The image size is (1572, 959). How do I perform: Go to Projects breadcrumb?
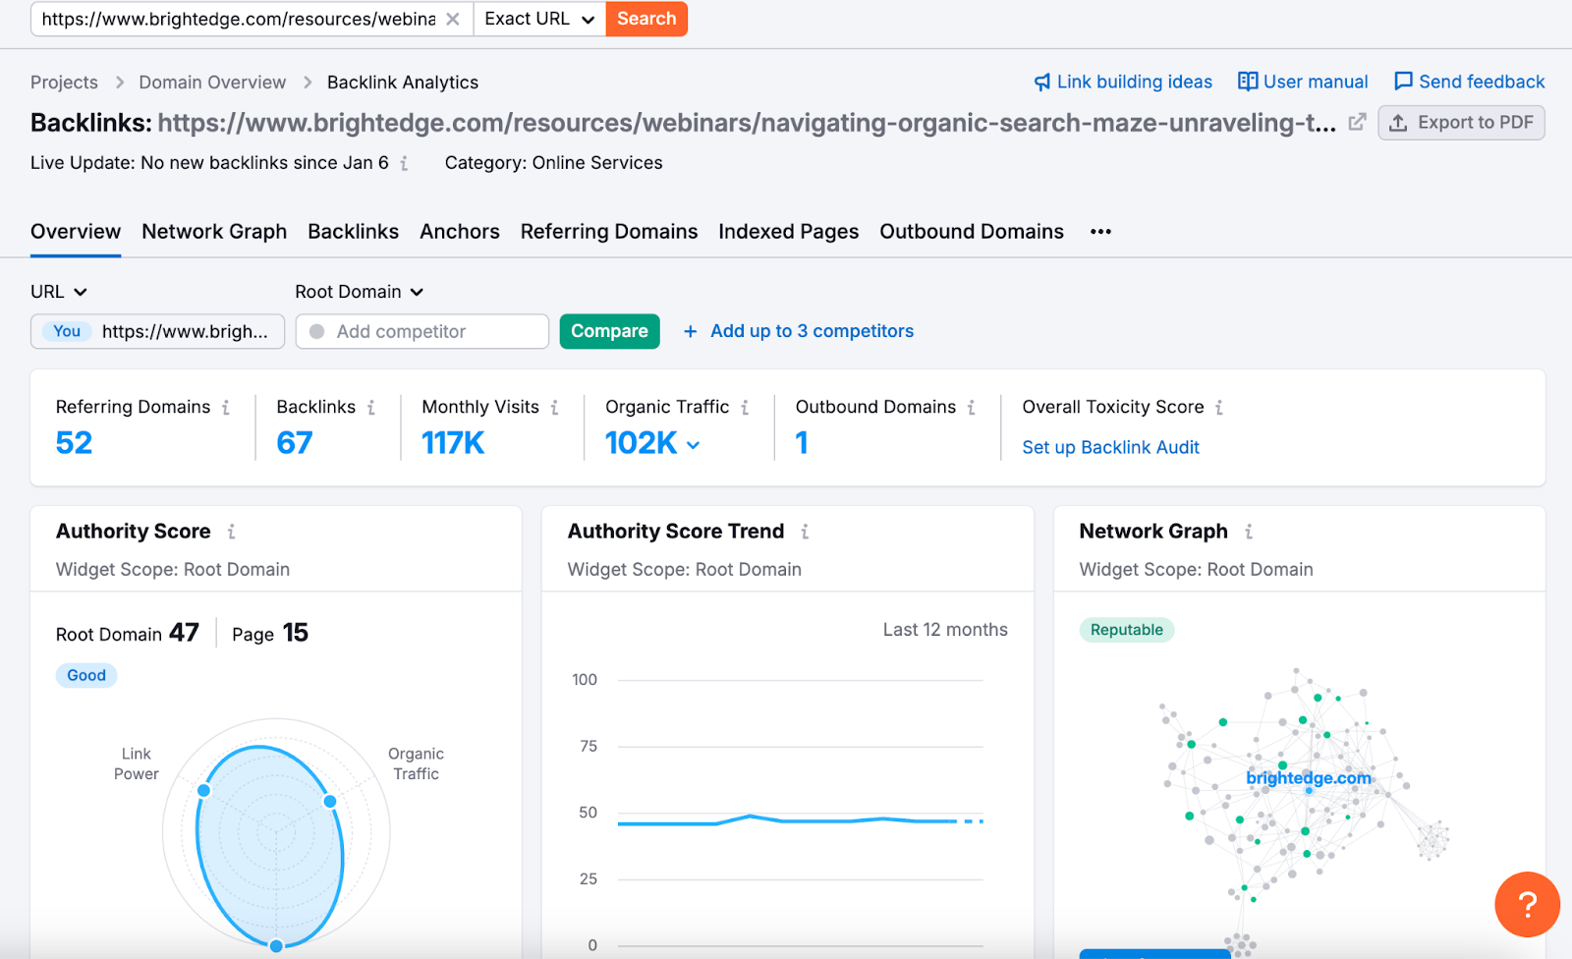[x=64, y=83]
